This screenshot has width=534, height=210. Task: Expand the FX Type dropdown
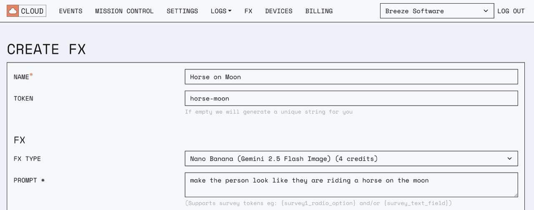click(x=351, y=158)
